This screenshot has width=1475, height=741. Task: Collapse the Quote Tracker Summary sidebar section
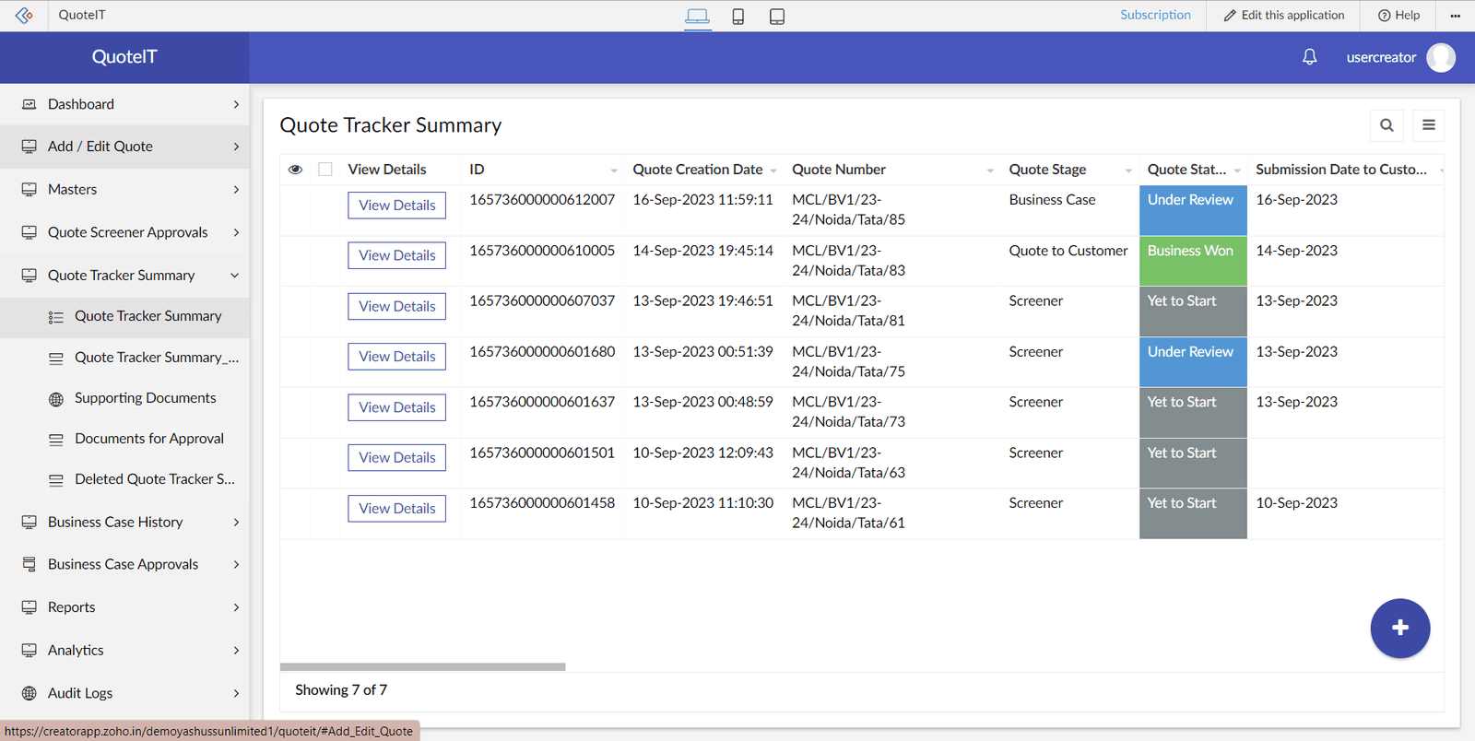coord(234,276)
